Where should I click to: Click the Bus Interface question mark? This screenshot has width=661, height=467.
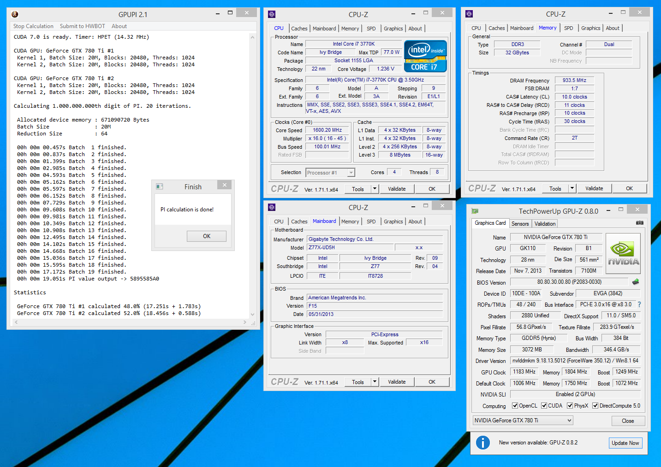[x=639, y=304]
